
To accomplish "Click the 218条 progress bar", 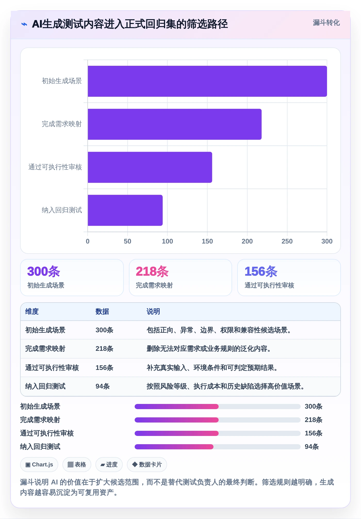I will pos(218,420).
